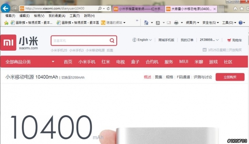Click the 小米移动电源 suggested search link
249x144 pixels.
tap(95, 50)
